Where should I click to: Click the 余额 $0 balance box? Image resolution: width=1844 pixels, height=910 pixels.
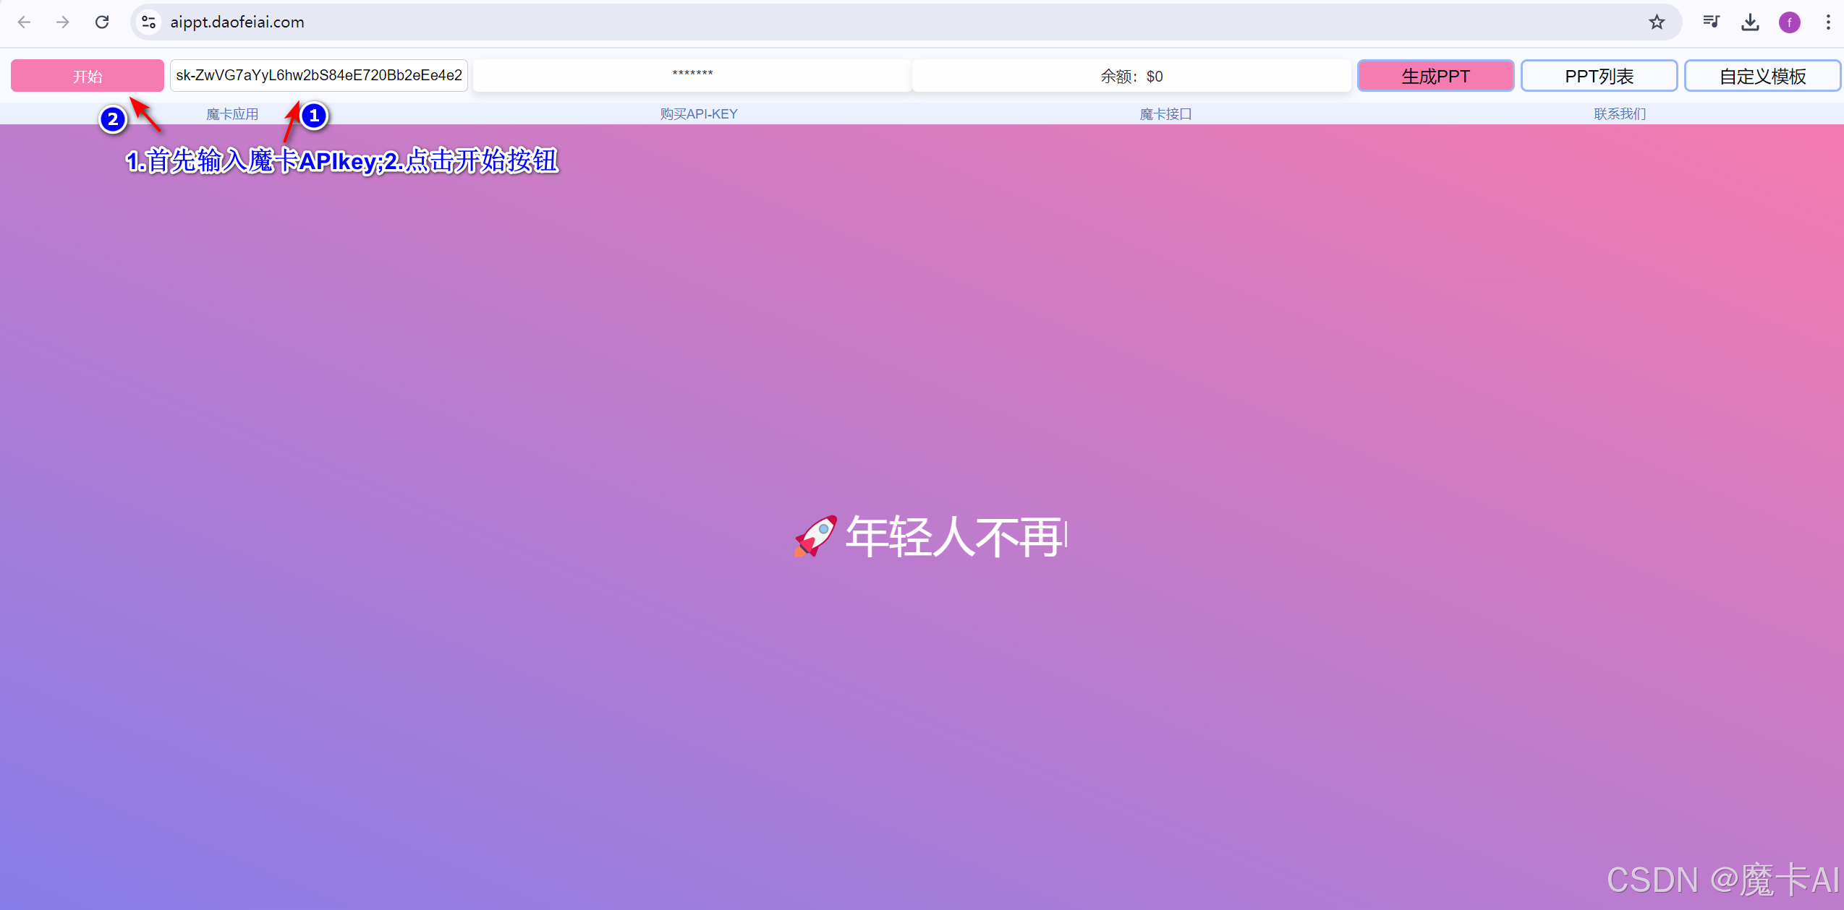pyautogui.click(x=1131, y=76)
